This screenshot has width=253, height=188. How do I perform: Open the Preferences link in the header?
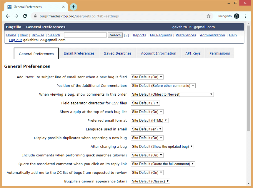pos(186,35)
